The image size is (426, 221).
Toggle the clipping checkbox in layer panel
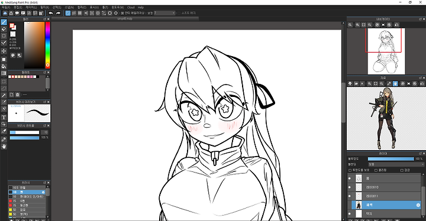(376, 170)
